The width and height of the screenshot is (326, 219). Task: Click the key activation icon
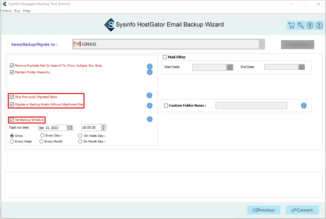[x=301, y=25]
